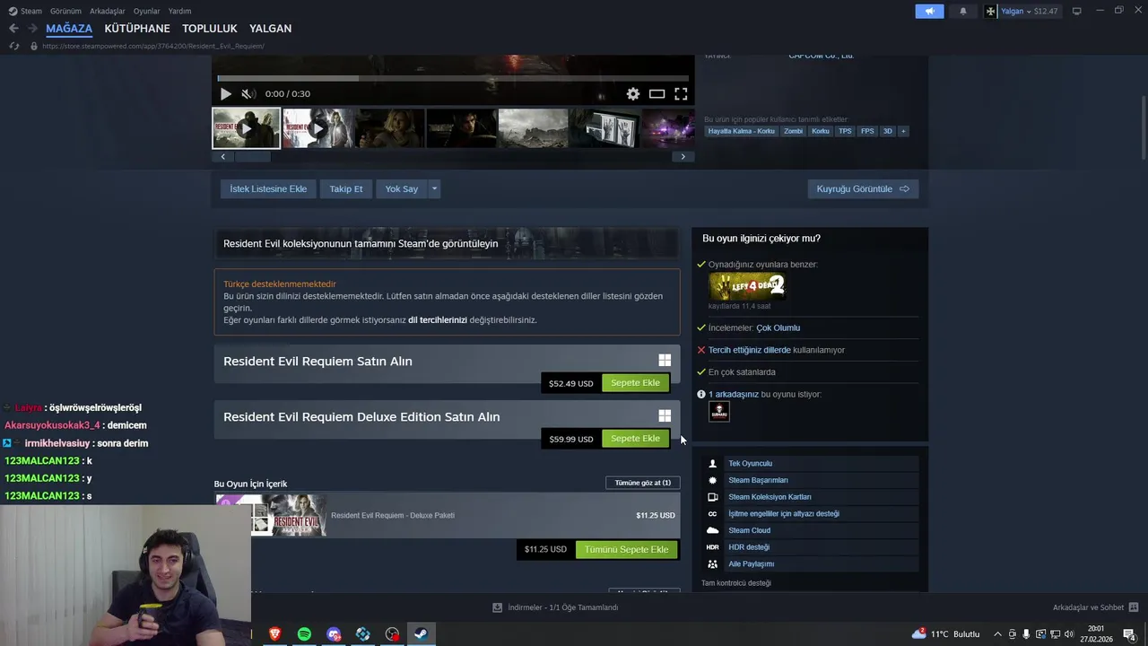
Task: Expand the Yok Say dropdown arrow
Action: (x=434, y=188)
